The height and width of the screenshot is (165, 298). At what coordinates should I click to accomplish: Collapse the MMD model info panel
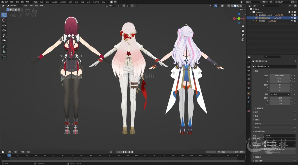pyautogui.click(x=253, y=131)
